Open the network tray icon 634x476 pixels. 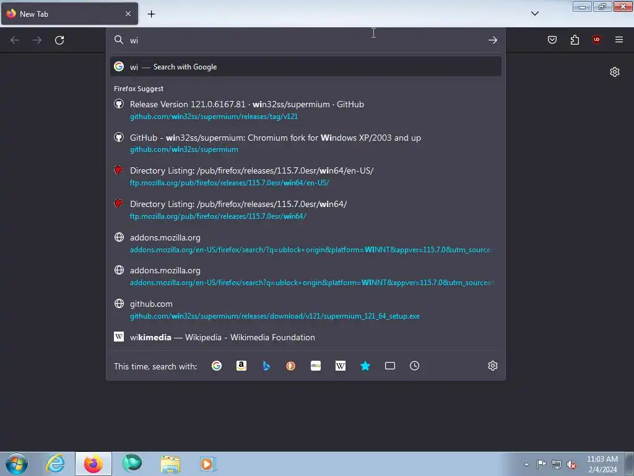(557, 464)
